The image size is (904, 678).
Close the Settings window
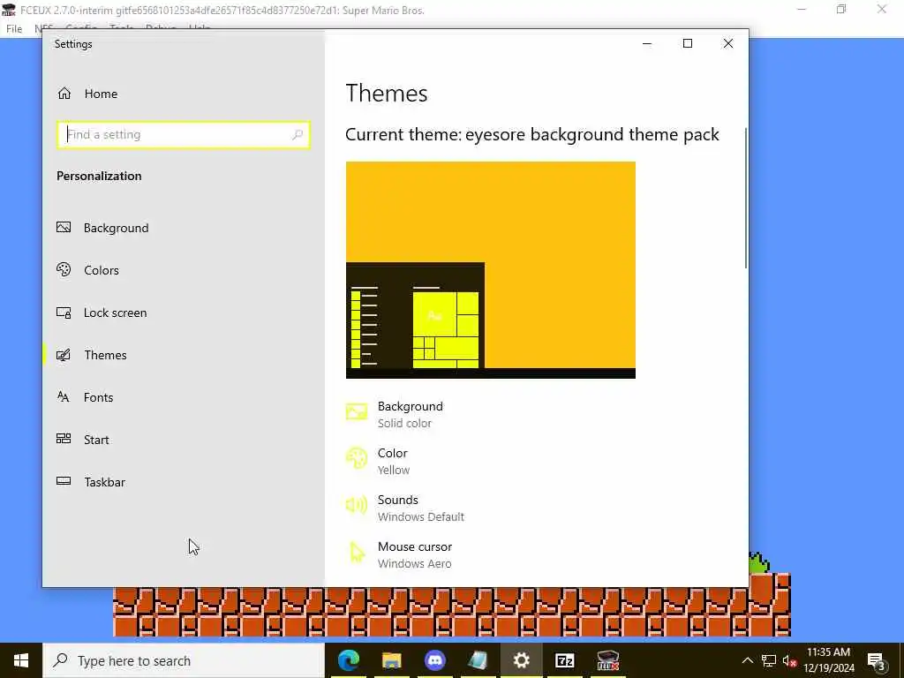(x=728, y=44)
